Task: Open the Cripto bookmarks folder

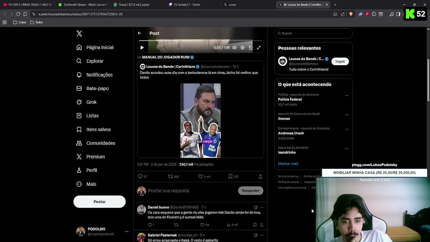Action: (20, 22)
